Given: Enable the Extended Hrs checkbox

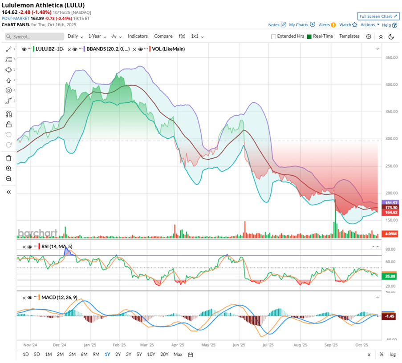Looking at the screenshot, I should click(273, 36).
